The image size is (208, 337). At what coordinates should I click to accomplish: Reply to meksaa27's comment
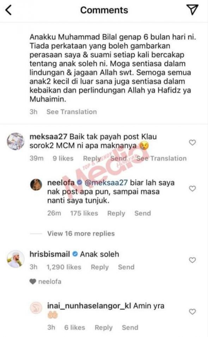click(x=92, y=158)
